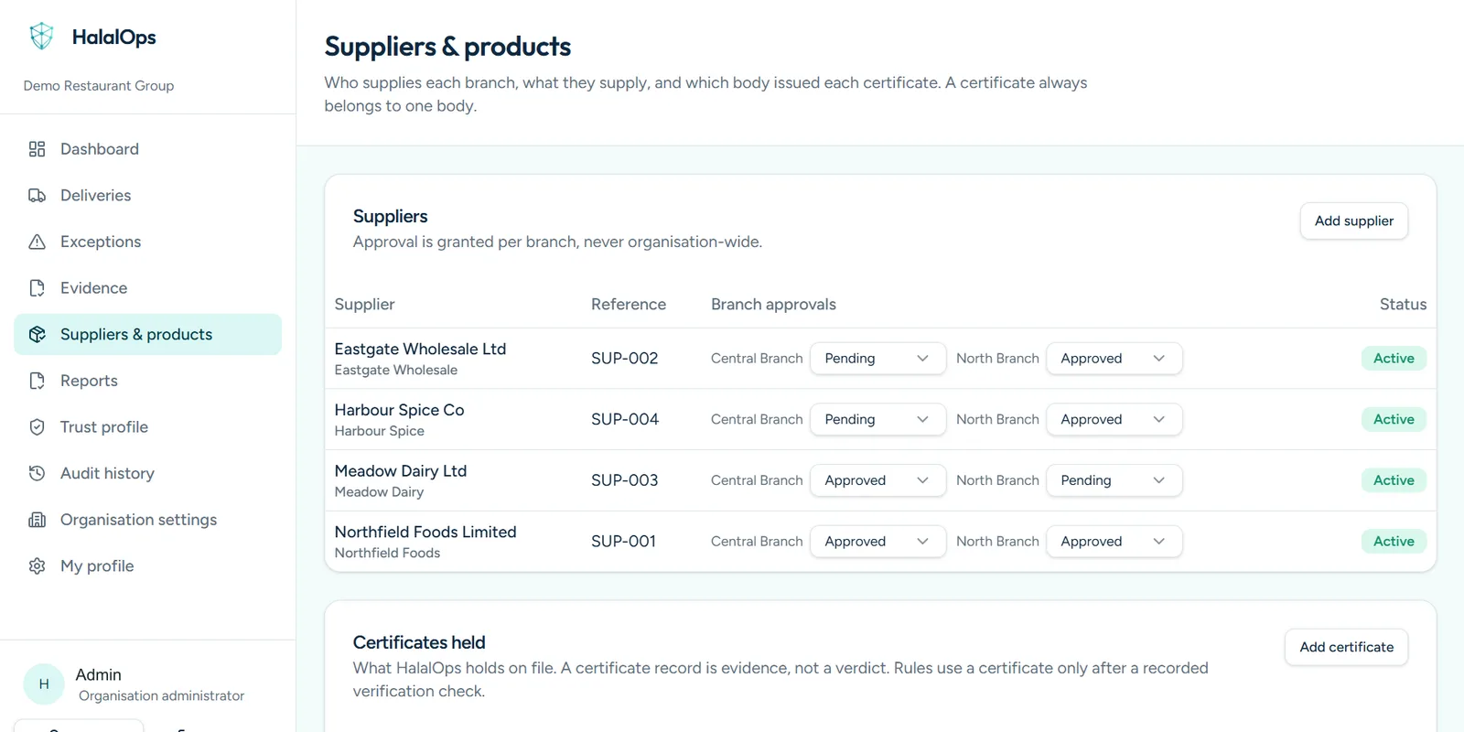Click the Harbour Spice Co supplier name
The width and height of the screenshot is (1464, 732).
pyautogui.click(x=399, y=410)
